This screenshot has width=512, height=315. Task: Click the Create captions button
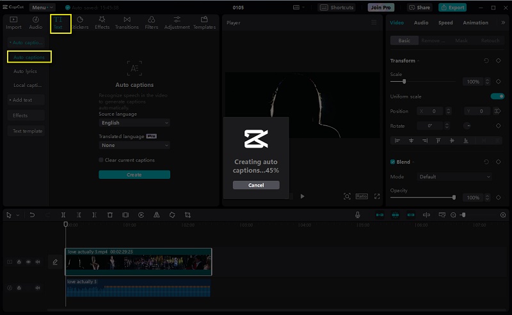click(x=134, y=174)
